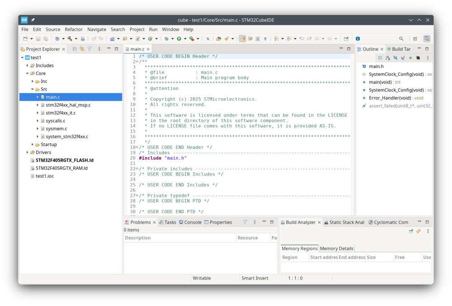
Task: Expand the Startup folder
Action: tap(32, 144)
